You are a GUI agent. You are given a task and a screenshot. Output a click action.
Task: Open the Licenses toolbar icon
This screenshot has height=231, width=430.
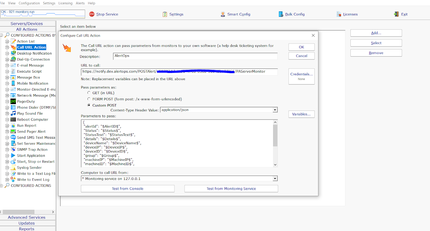(x=339, y=14)
